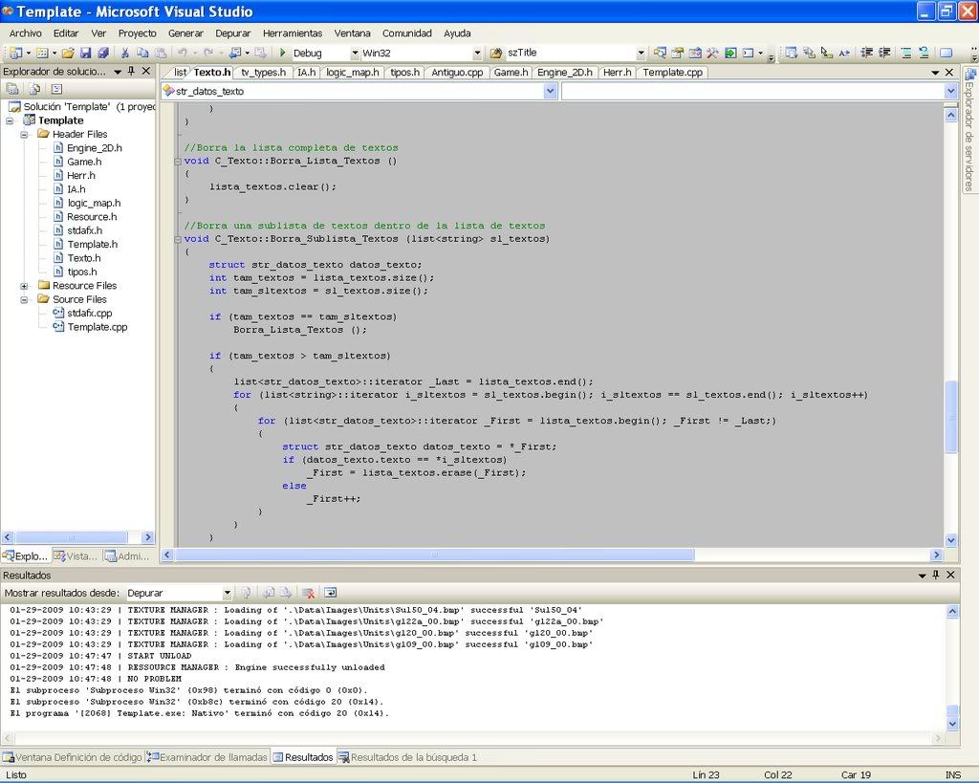Viewport: 979px width, 783px height.
Task: Click the Copy icon in toolbar
Action: point(143,54)
